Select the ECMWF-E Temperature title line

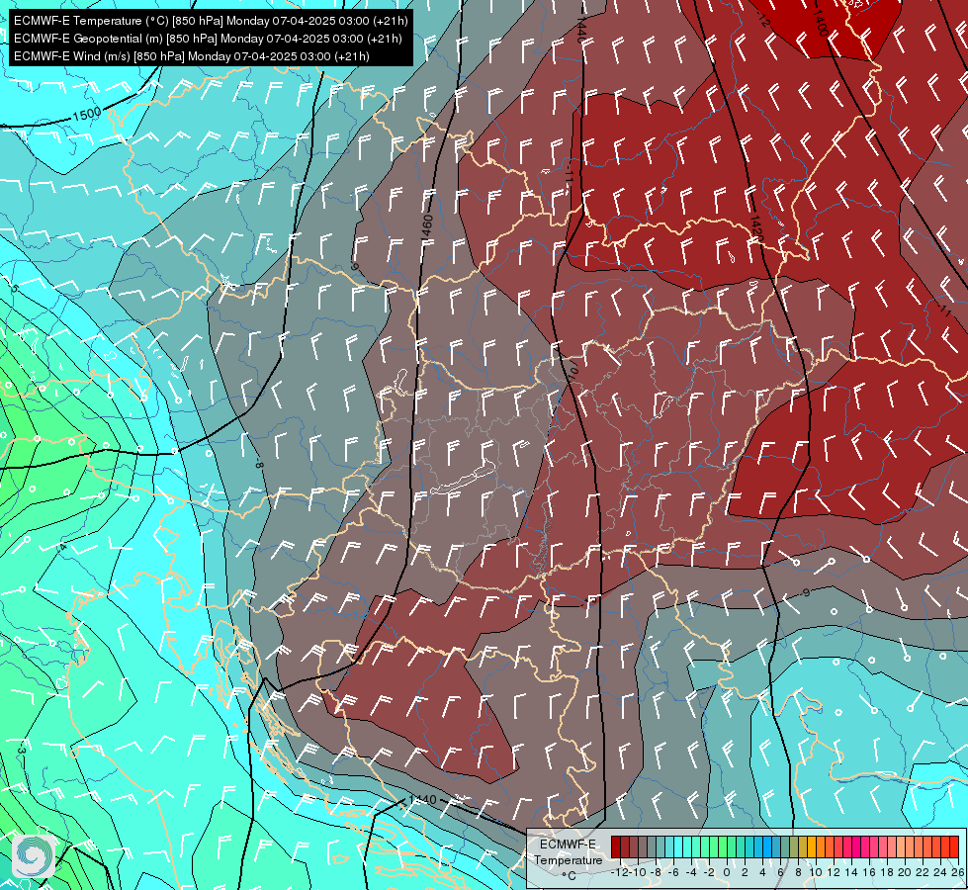click(211, 21)
